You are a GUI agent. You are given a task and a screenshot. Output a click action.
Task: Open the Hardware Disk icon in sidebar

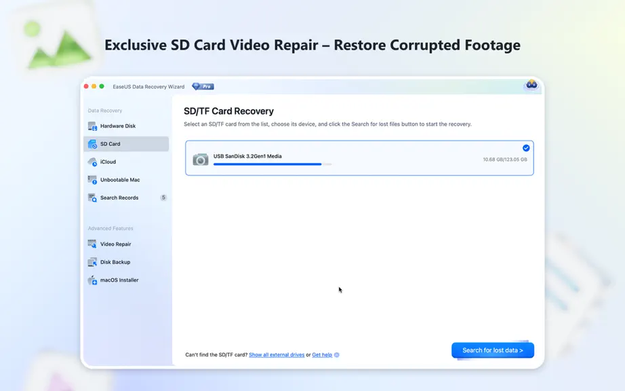[x=92, y=126]
